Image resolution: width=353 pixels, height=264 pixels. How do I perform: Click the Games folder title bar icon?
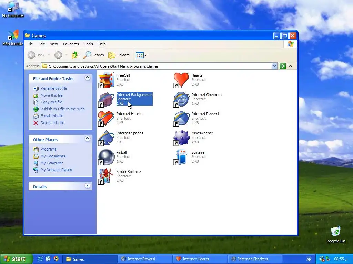[x=28, y=35]
